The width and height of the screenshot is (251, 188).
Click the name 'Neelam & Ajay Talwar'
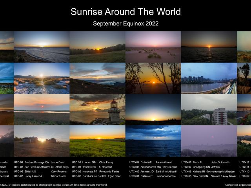224,176
